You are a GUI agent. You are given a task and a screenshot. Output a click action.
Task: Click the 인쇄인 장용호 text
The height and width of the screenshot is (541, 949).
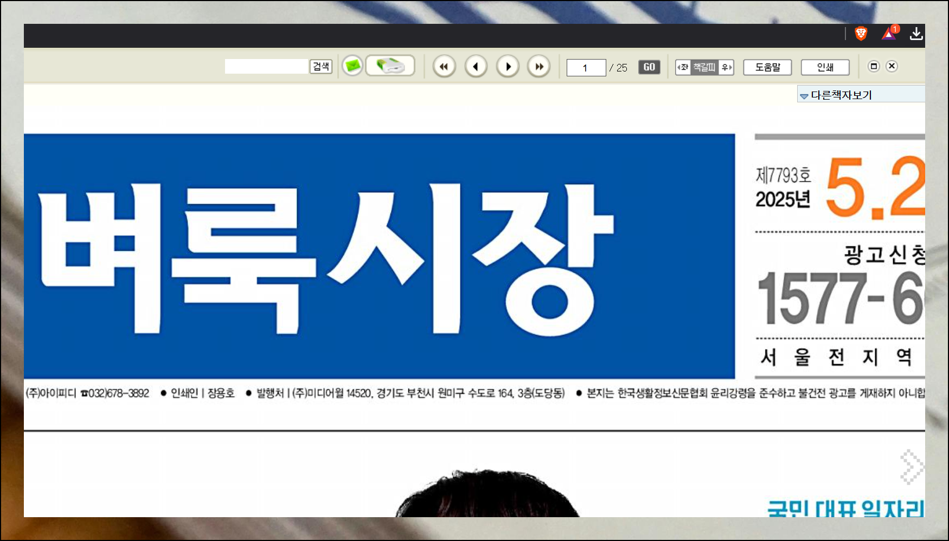click(202, 393)
